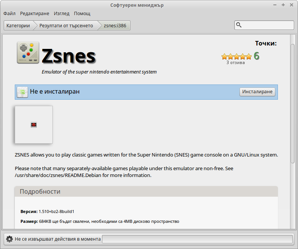Viewport: 298px width, 249px height.
Task: Click the vertical scrollbar handle
Action: 293,103
